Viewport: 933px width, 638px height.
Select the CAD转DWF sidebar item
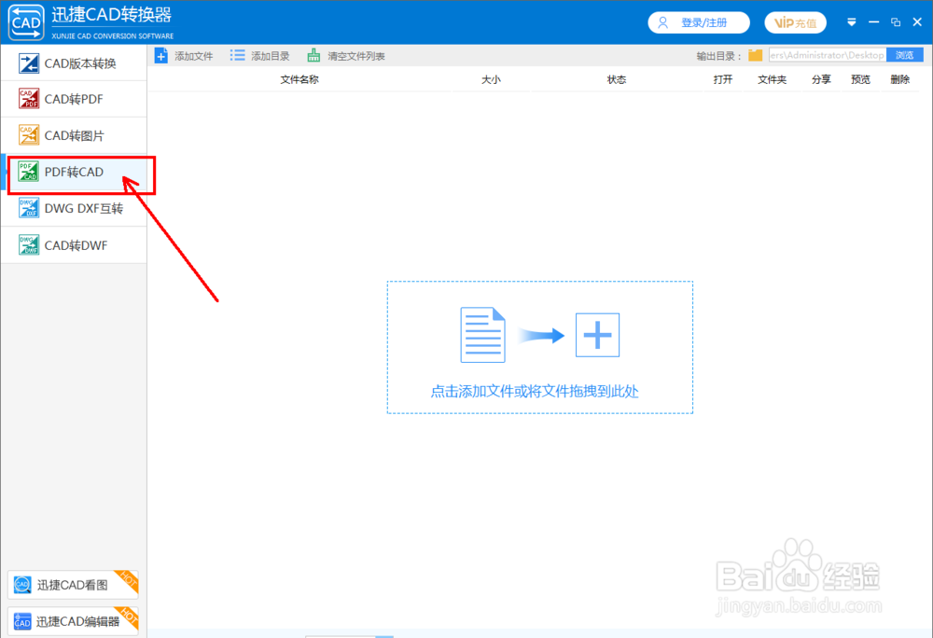74,245
